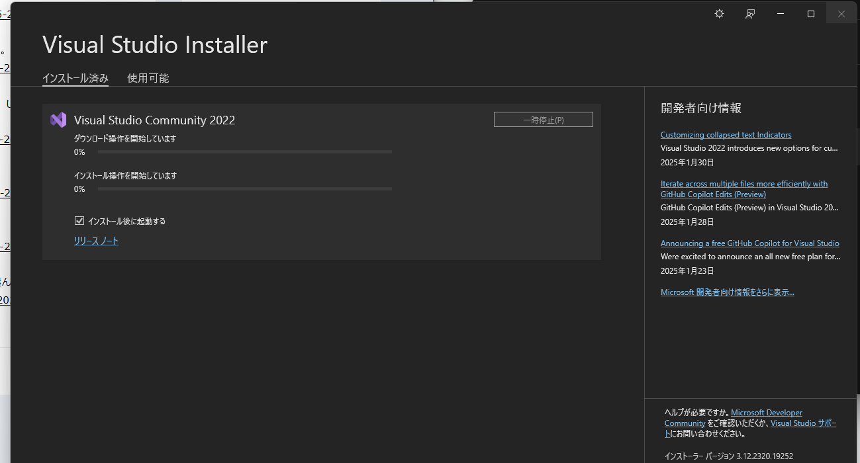Open Announcing a free GitHub Copilot article
Viewport: 860px width, 463px height.
[x=749, y=243]
